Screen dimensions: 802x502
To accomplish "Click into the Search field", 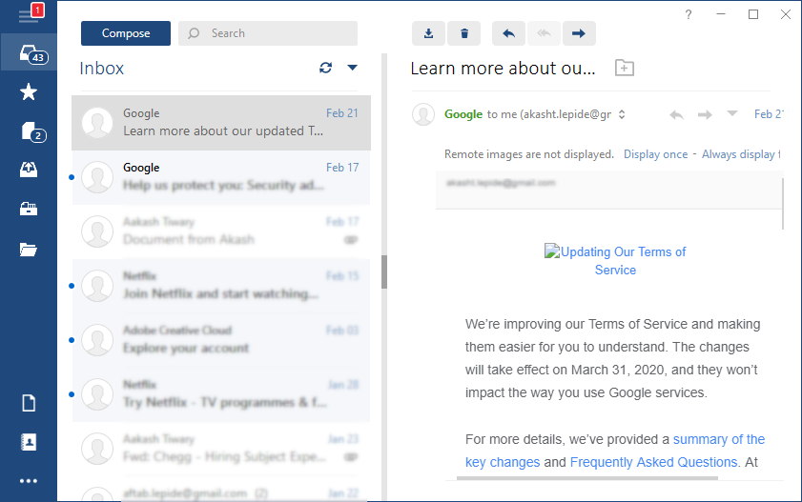I will tap(268, 33).
